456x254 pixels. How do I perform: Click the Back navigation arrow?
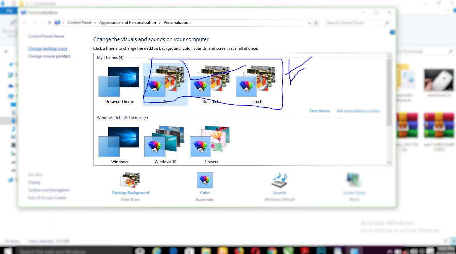(x=25, y=23)
